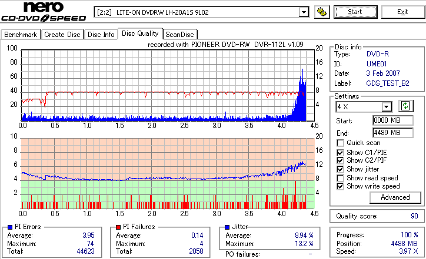The height and width of the screenshot is (259, 426).
Task: Click the Exit button
Action: [402, 12]
